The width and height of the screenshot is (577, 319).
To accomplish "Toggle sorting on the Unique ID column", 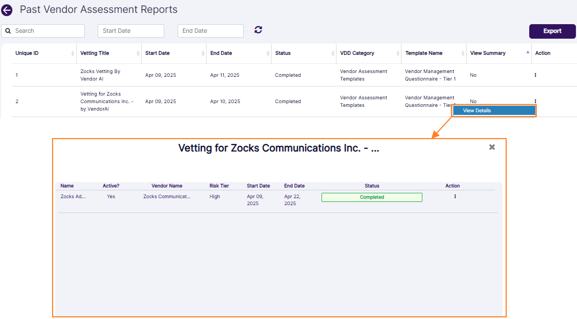I will pyautogui.click(x=73, y=53).
